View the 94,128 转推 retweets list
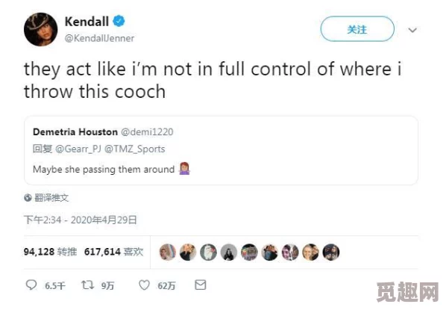 pyautogui.click(x=50, y=252)
